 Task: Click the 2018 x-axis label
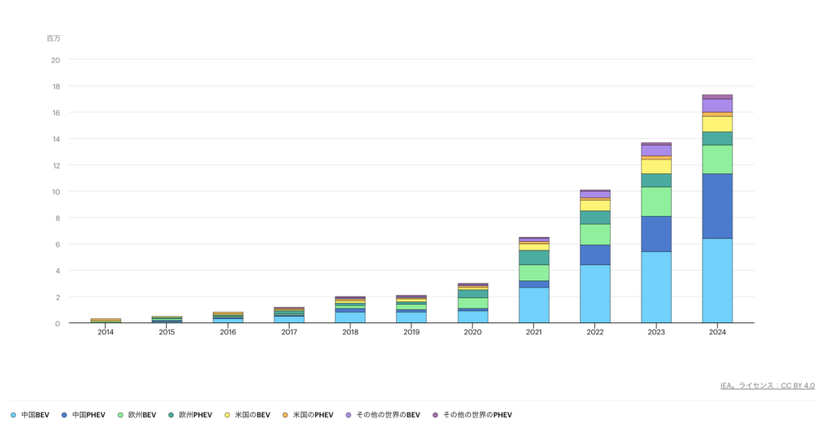point(350,333)
